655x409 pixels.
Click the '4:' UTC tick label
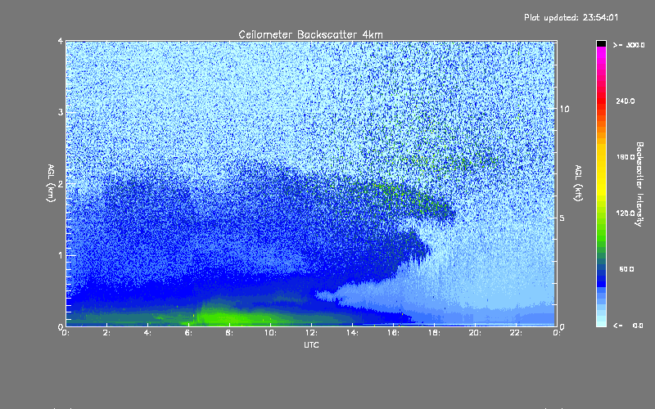(x=147, y=333)
